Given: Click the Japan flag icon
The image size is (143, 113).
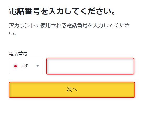Looking at the screenshot, I should coord(15,66).
